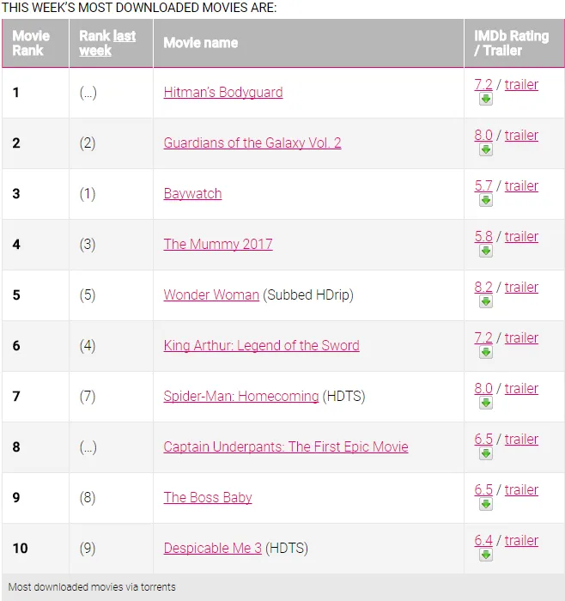
Task: Click the '(HDTS)' label after Spider-Man: Homecoming
Action: pos(343,396)
